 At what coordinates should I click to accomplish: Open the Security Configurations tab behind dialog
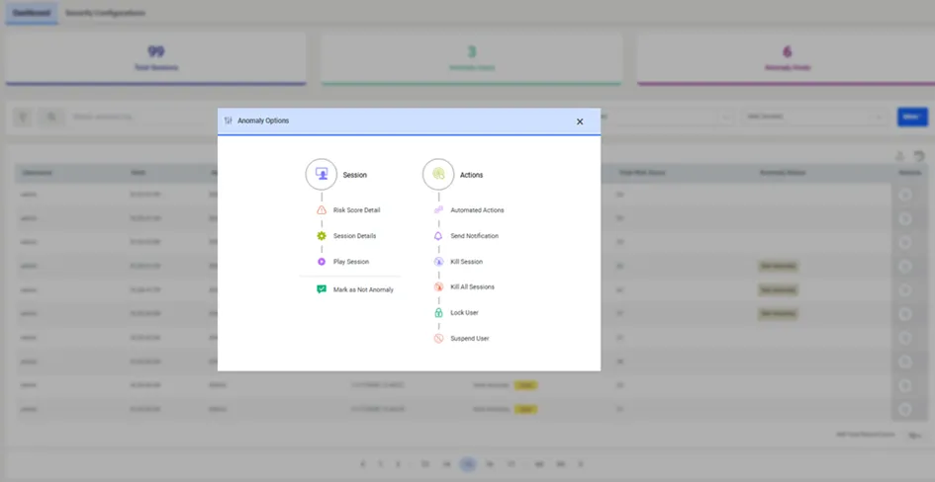pyautogui.click(x=105, y=13)
